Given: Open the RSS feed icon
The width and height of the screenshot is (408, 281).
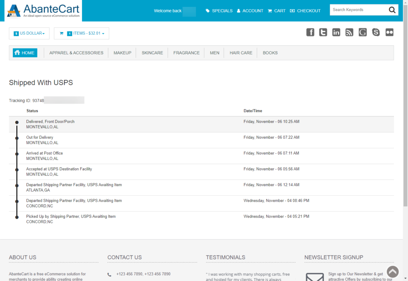Looking at the screenshot, I should (349, 32).
